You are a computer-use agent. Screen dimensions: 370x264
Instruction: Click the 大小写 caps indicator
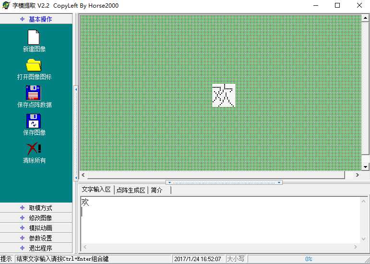pos(235,259)
